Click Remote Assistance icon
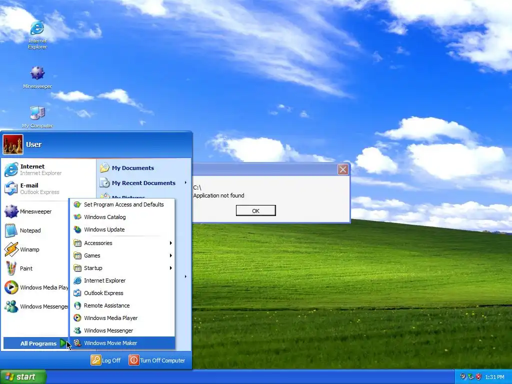 tap(77, 305)
